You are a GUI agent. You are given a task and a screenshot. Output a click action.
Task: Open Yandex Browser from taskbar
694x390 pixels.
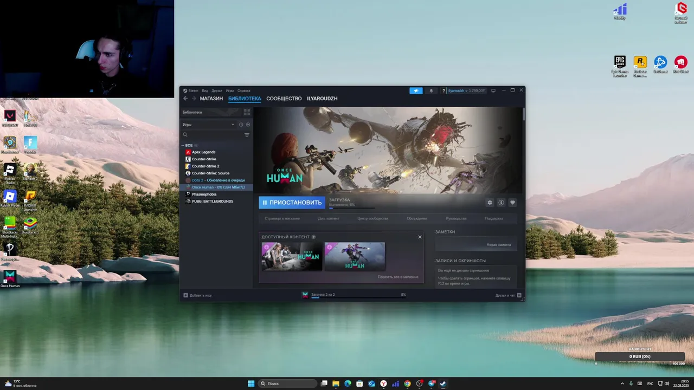383,383
